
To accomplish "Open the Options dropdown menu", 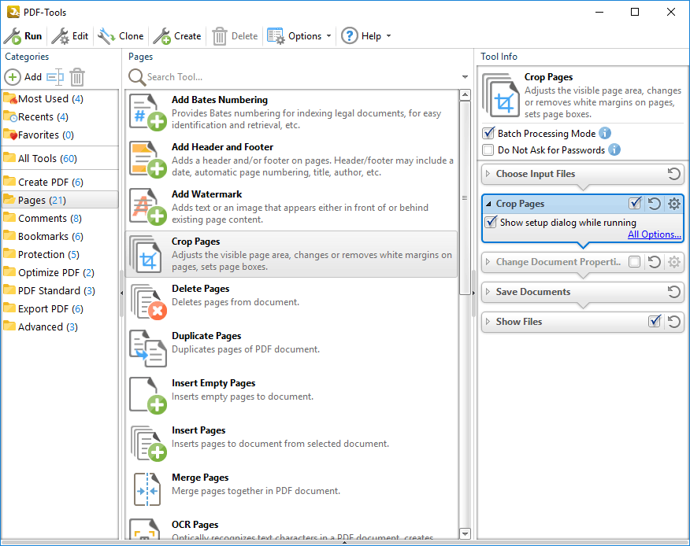I will pos(299,36).
